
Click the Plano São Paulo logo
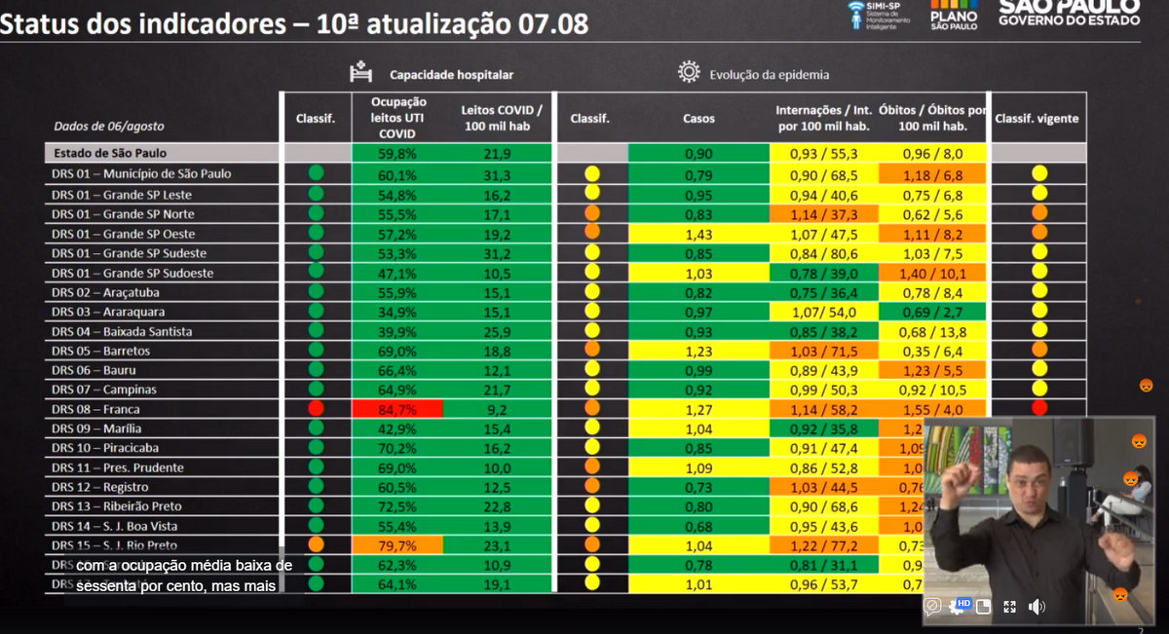coord(953,15)
